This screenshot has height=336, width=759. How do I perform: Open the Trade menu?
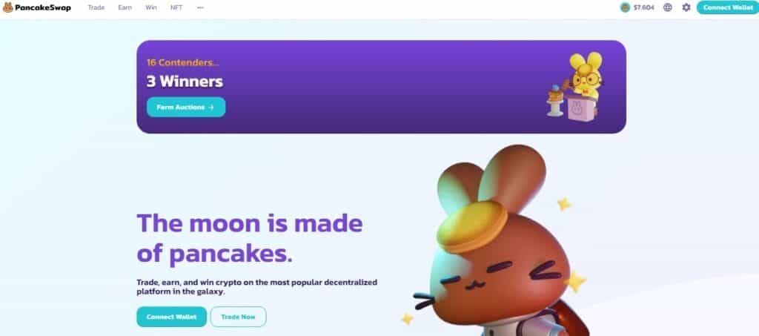point(96,7)
